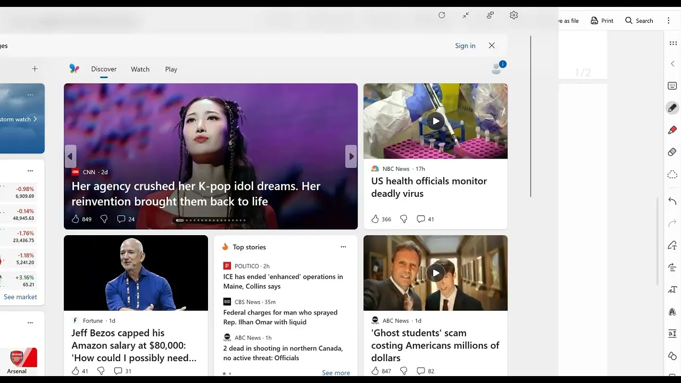The height and width of the screenshot is (383, 681).
Task: Open the sports widget's more options
Action: coord(30,322)
